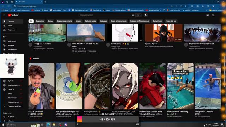Open Подписки in the sidebar

13,30
